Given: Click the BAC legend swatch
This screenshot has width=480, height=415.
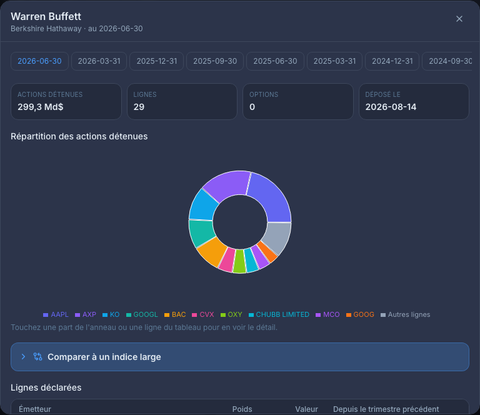Looking at the screenshot, I should point(167,315).
